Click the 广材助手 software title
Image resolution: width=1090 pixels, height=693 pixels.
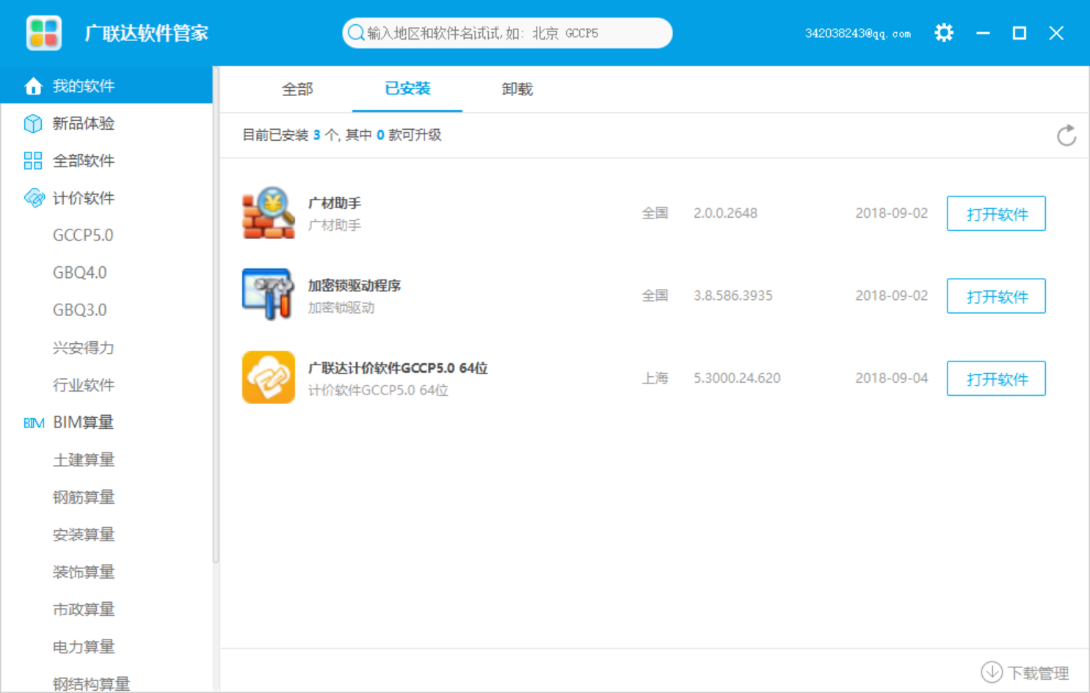335,203
